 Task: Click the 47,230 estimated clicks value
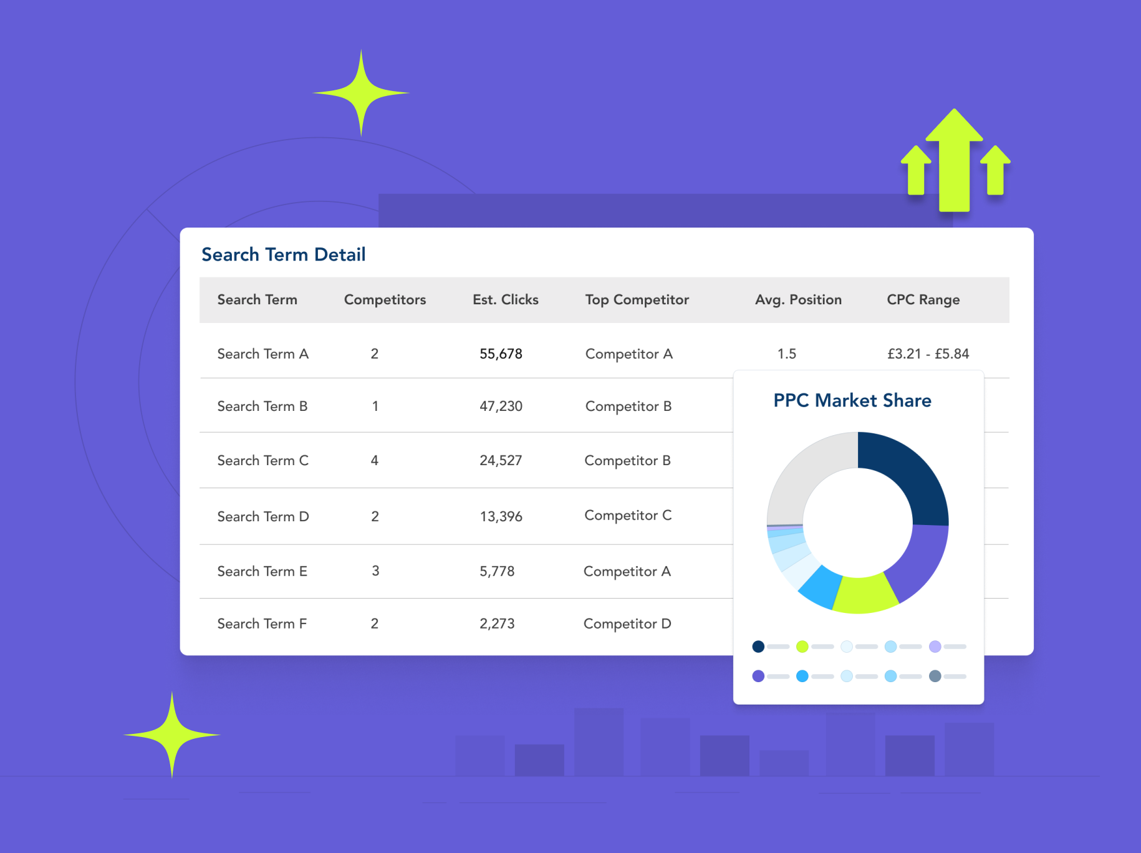(501, 407)
